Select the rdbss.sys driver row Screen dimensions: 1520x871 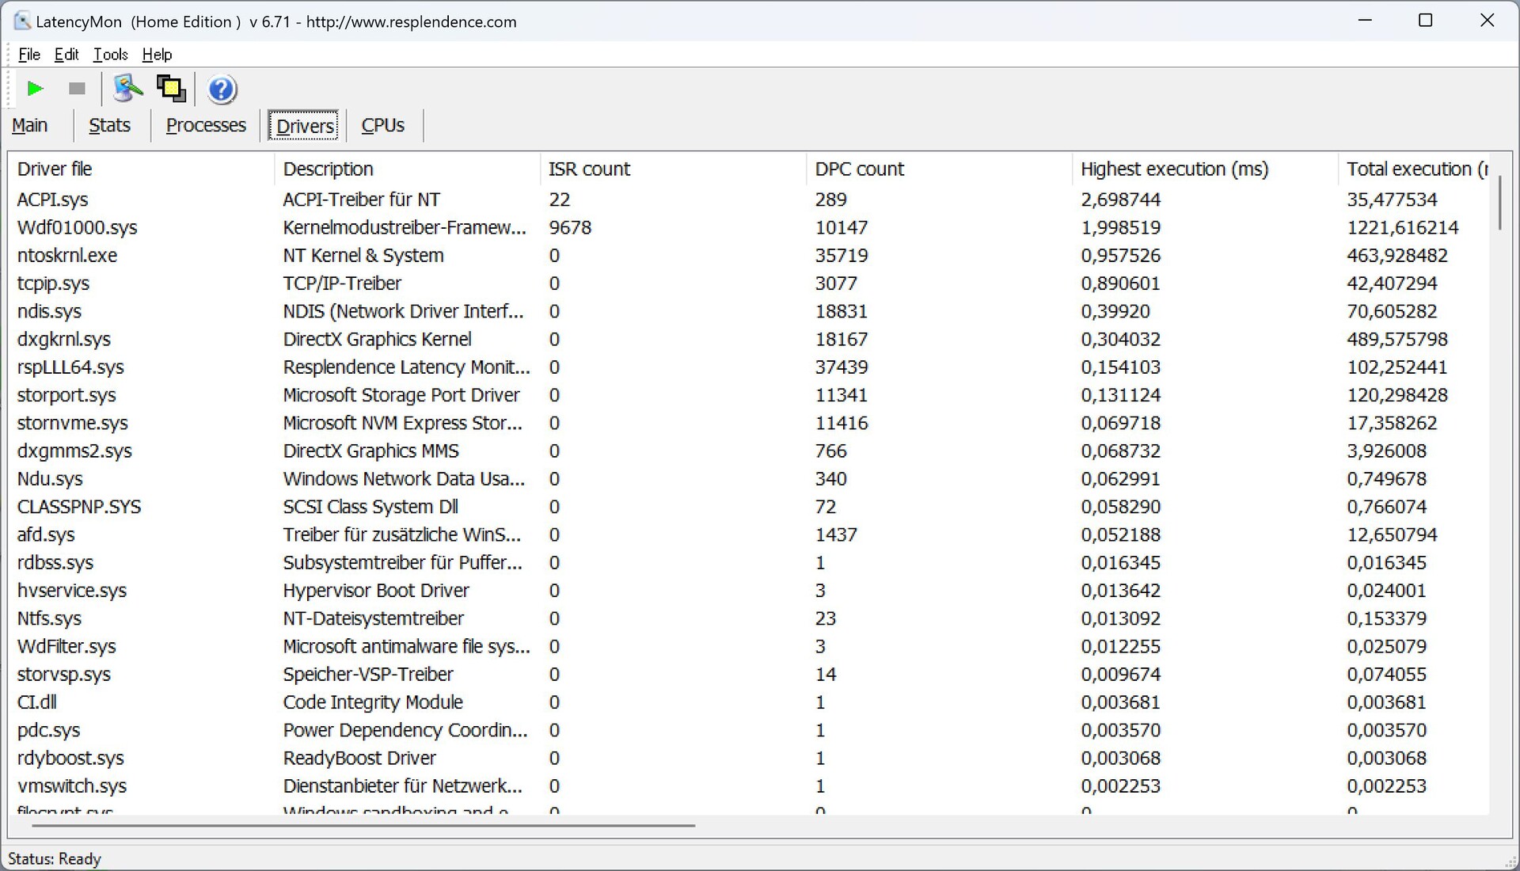[x=749, y=563]
